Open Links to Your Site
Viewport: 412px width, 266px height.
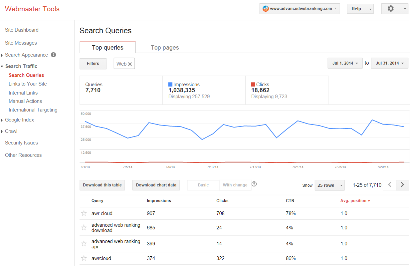coord(28,84)
